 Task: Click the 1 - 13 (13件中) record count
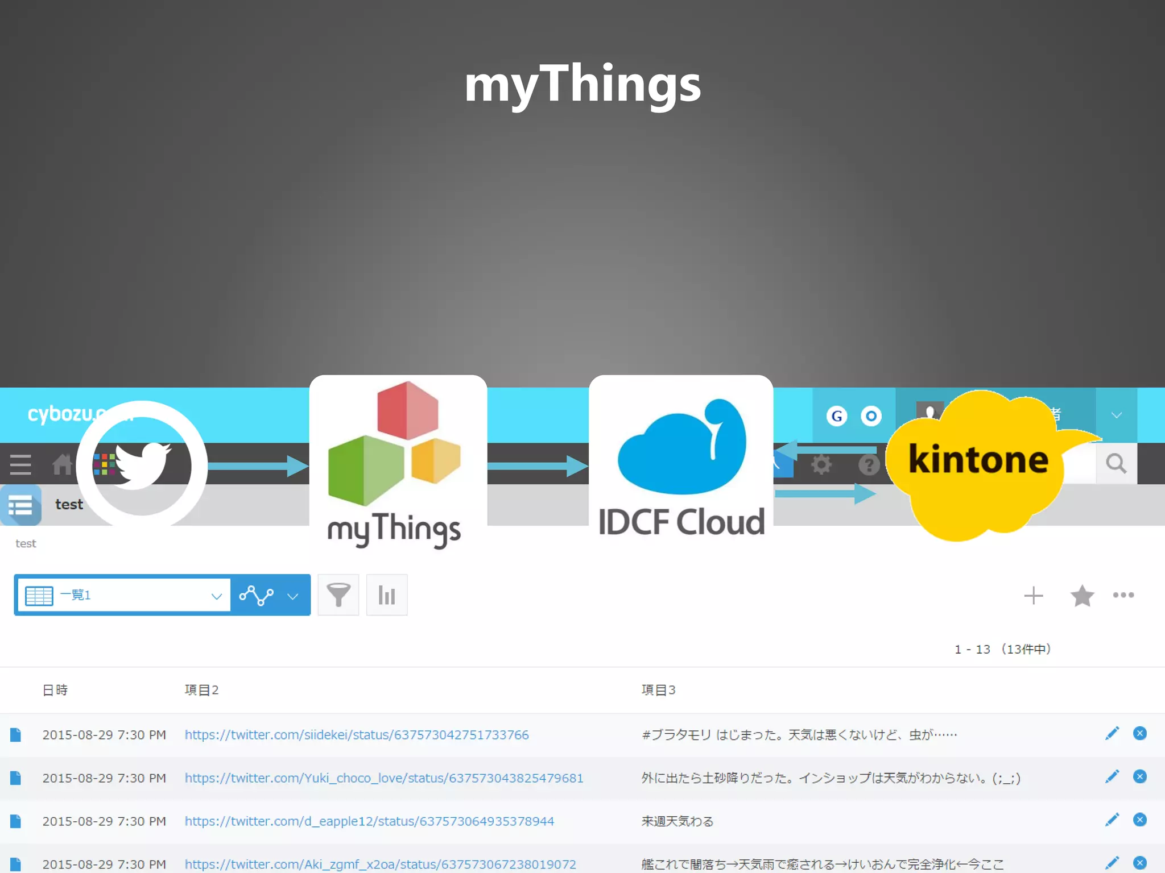pyautogui.click(x=1002, y=649)
